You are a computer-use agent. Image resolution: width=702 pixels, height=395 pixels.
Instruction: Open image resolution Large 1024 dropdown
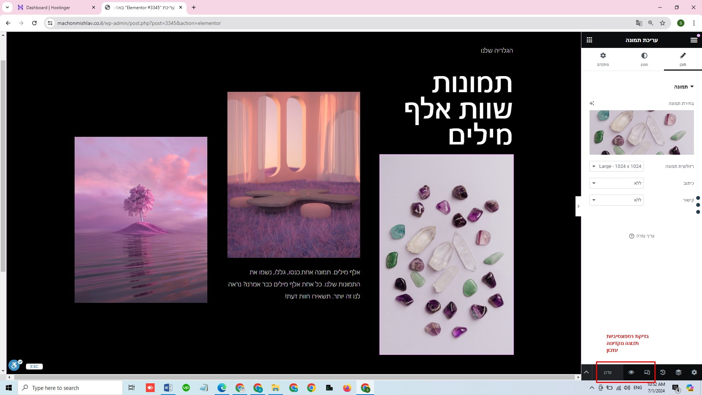tap(616, 166)
